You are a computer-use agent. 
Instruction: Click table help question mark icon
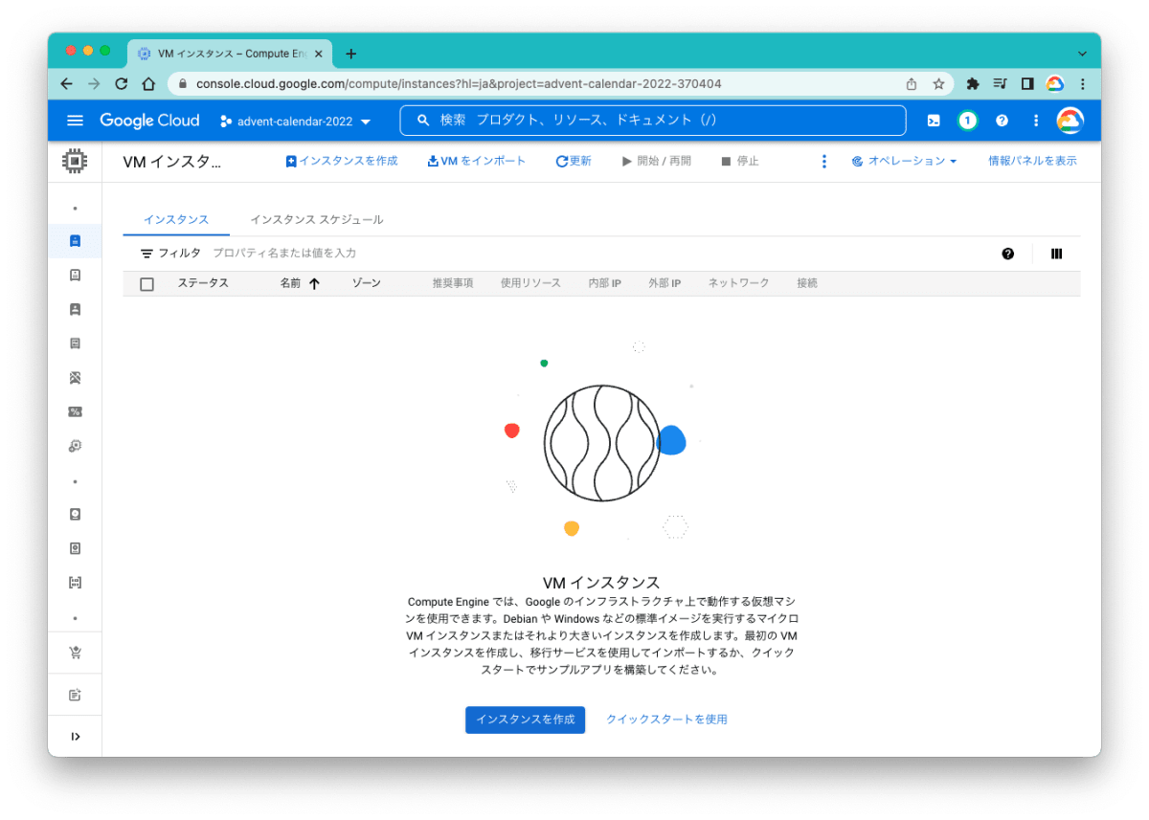(1008, 254)
